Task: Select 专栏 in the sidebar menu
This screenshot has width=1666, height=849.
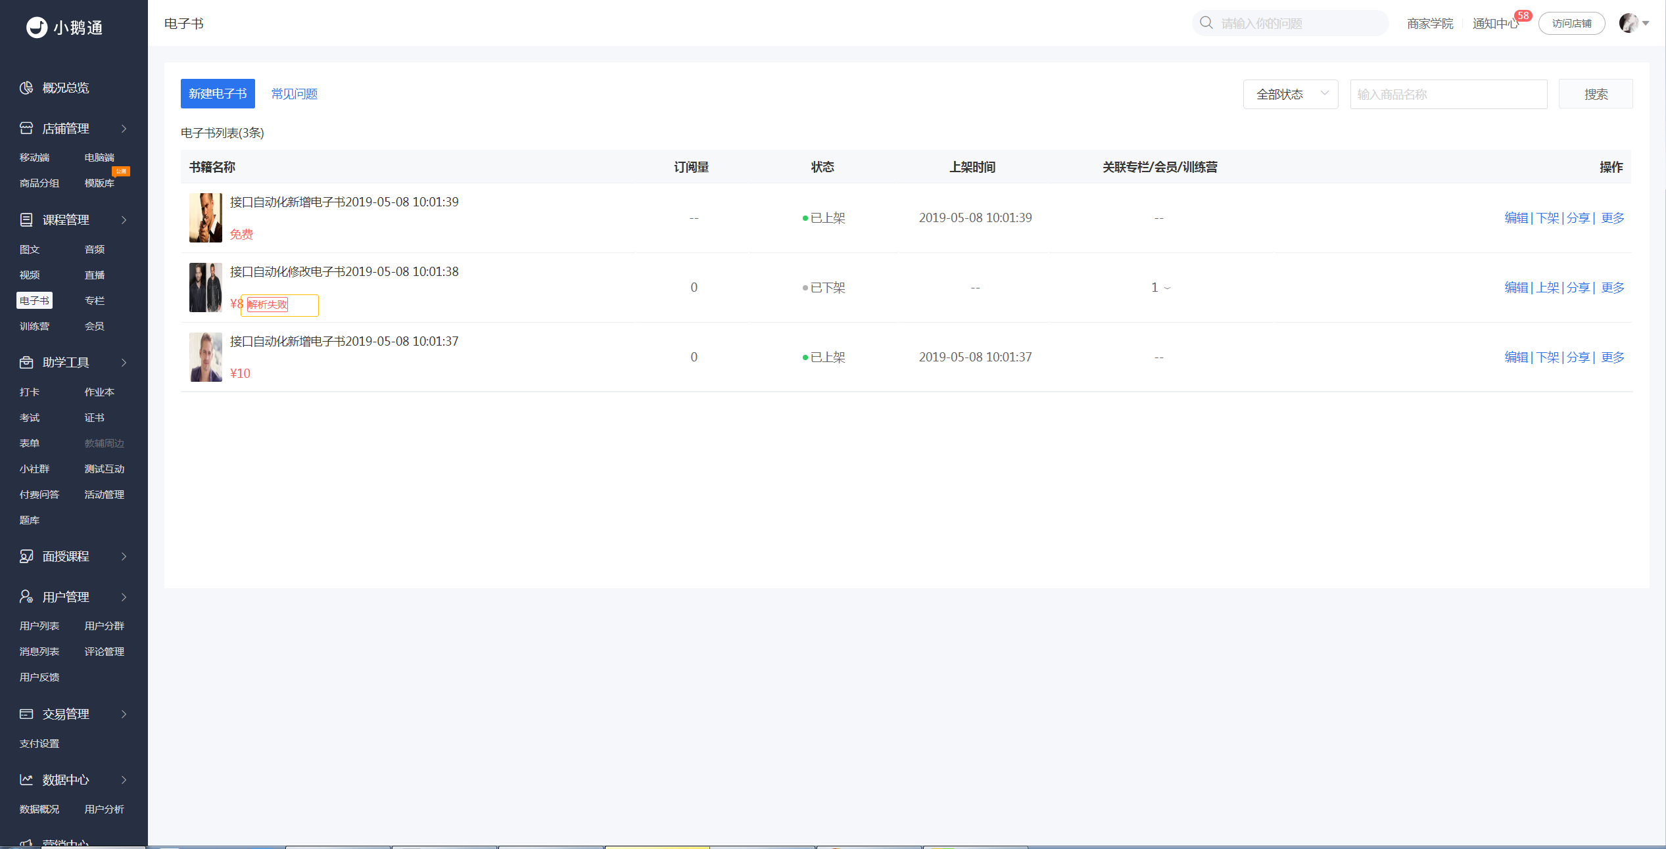Action: pos(94,300)
